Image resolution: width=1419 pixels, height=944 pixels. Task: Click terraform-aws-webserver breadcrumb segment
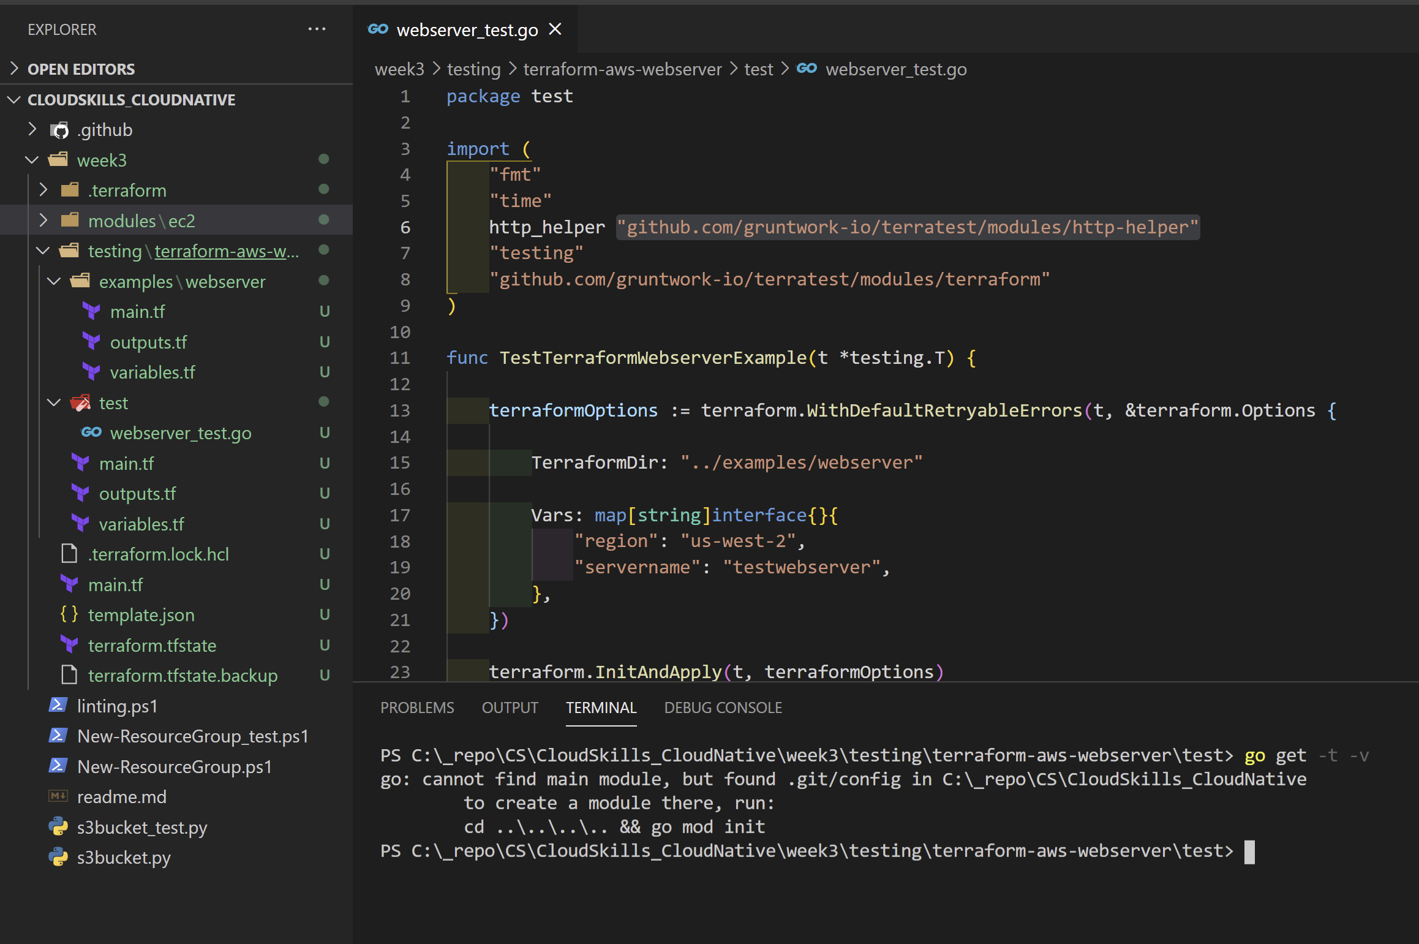click(x=622, y=69)
